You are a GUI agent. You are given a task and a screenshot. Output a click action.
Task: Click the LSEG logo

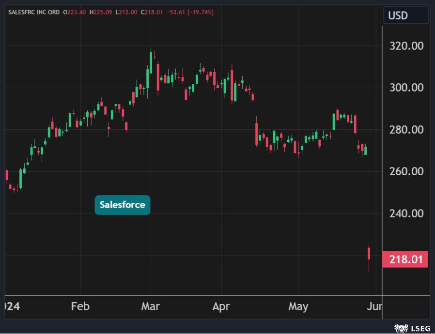(411, 329)
